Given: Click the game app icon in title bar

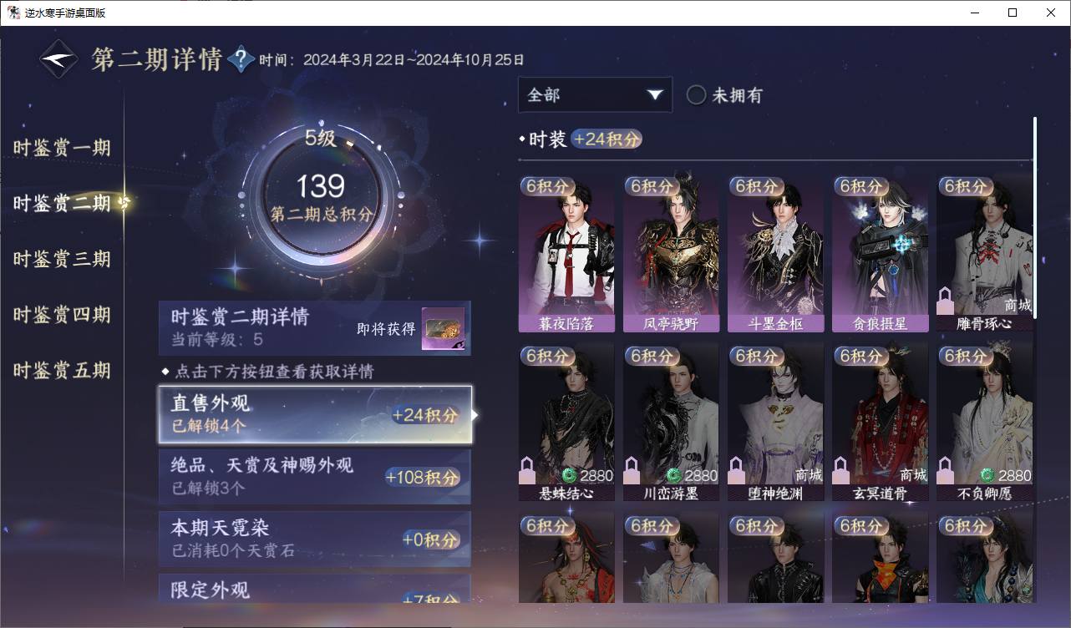Looking at the screenshot, I should 14,13.
